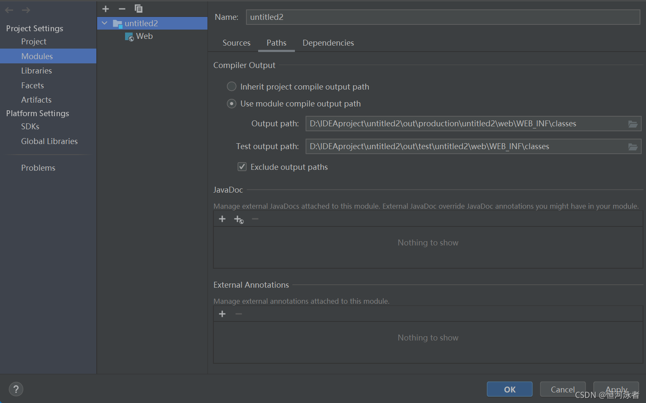Click the Apply button
646x403 pixels.
point(616,389)
